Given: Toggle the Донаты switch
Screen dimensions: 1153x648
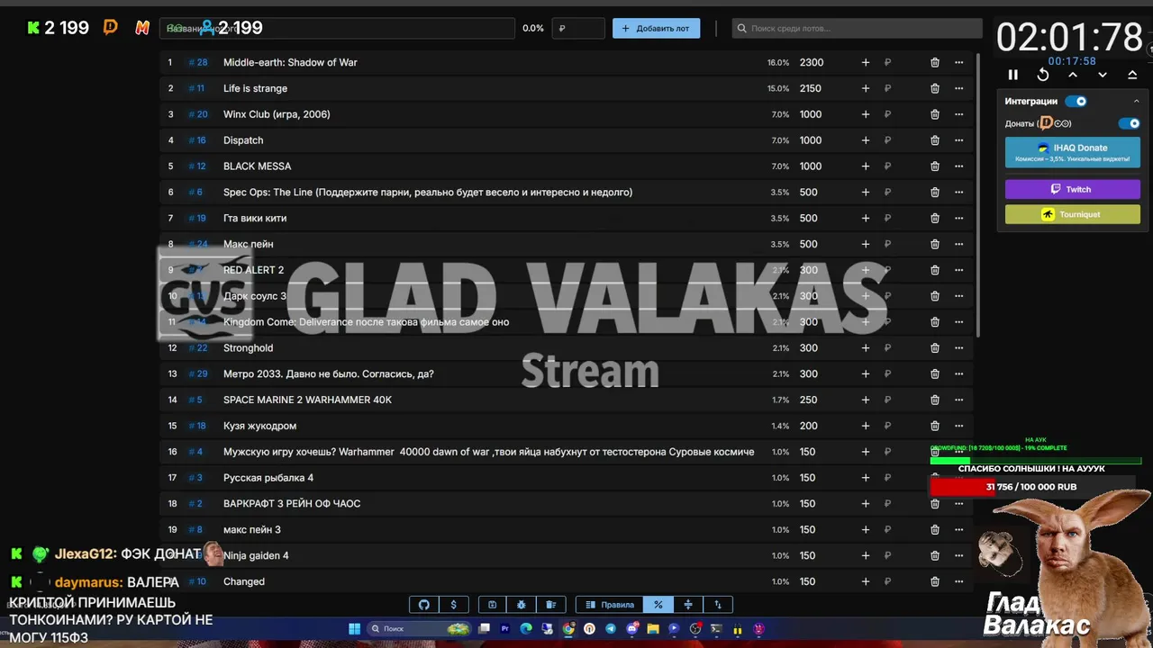Looking at the screenshot, I should point(1129,123).
